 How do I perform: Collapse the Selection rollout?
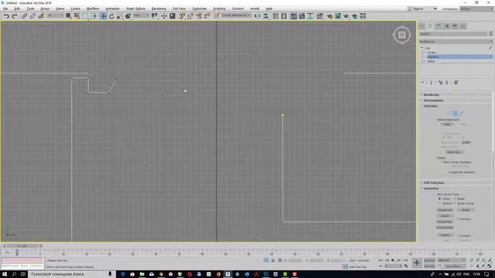(x=456, y=106)
